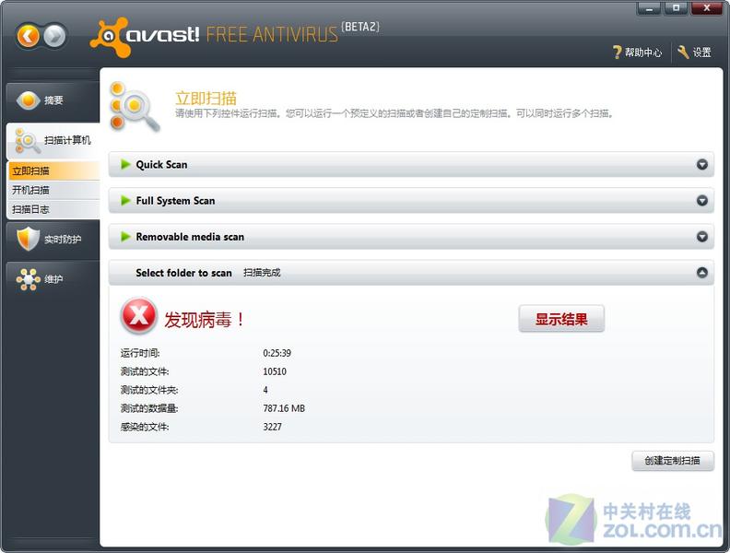Select 立即扫描 in the sidebar
730x553 pixels.
[x=54, y=171]
